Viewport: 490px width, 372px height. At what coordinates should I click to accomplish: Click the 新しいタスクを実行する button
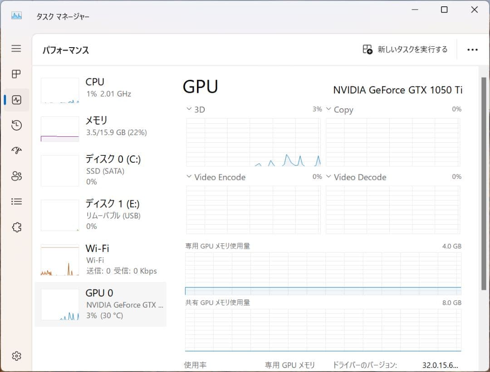(404, 49)
